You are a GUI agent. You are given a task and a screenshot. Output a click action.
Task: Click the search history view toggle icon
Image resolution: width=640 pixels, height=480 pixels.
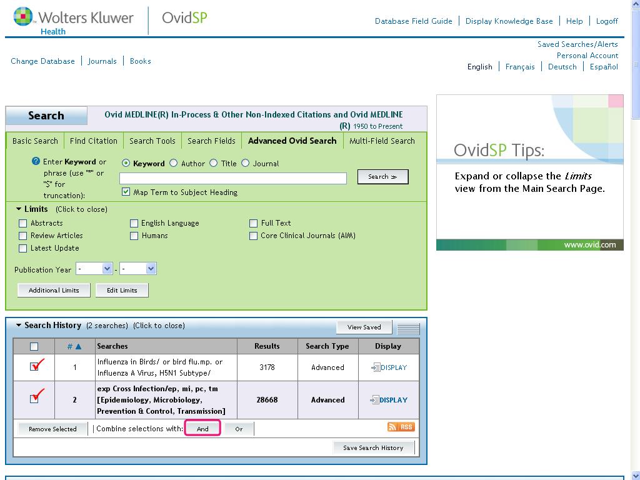(408, 327)
